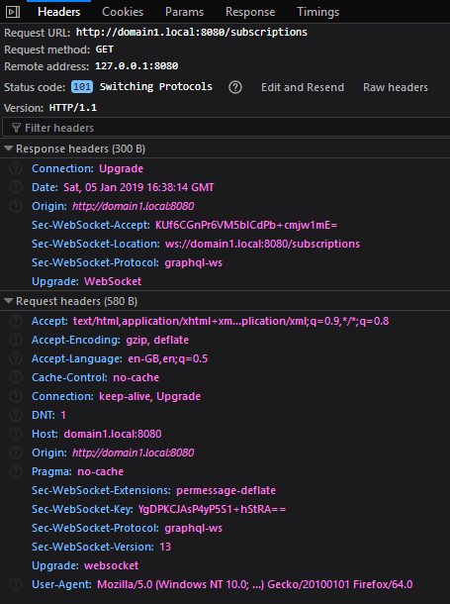Toggle Raw headers view
Screen dimensions: 450x604
[396, 87]
